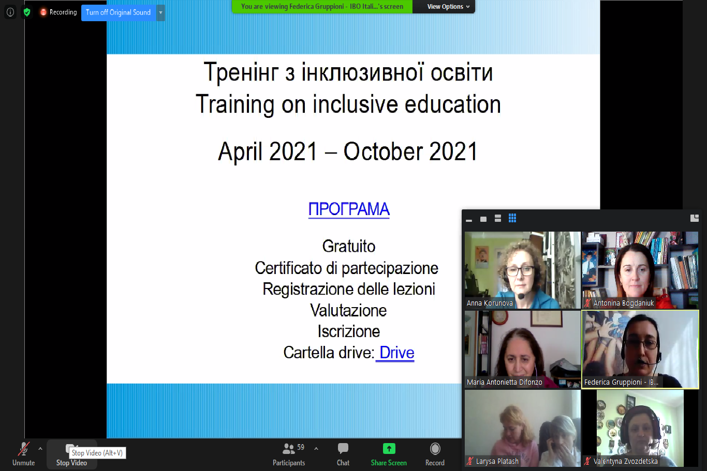Click the 'Iscrizione' line on slide

tap(349, 331)
